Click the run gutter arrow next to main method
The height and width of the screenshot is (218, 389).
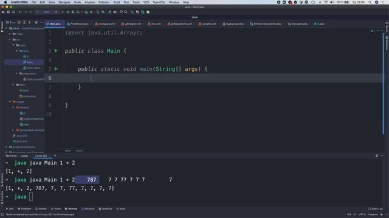click(x=56, y=69)
